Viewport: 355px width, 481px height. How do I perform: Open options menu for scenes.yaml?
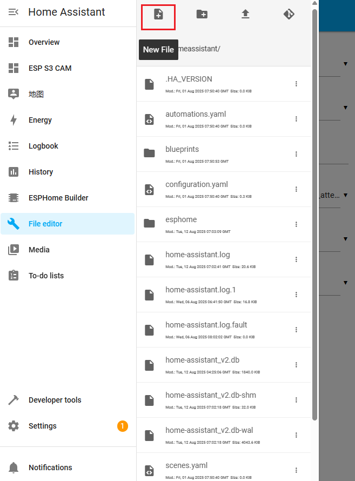coord(296,470)
